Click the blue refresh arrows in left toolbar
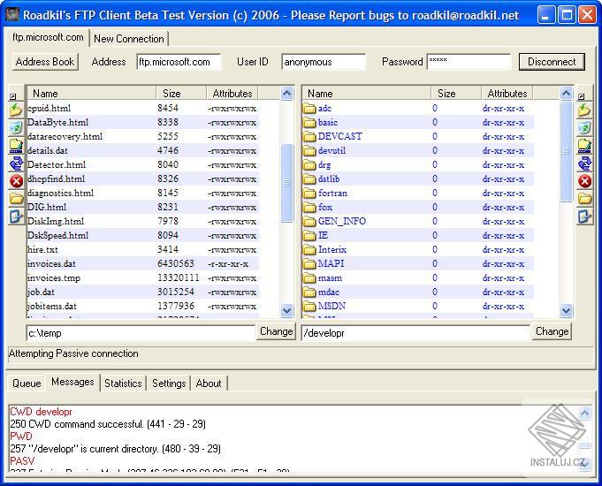Screen dimensions: 602x486 16,163
